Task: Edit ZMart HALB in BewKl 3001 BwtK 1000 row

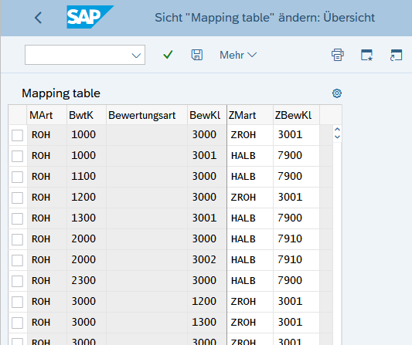Action: [x=250, y=156]
